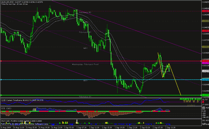Click the MetaQuotes Software Corp. copyright text
The height and width of the screenshot is (129, 209).
[x=25, y=124]
